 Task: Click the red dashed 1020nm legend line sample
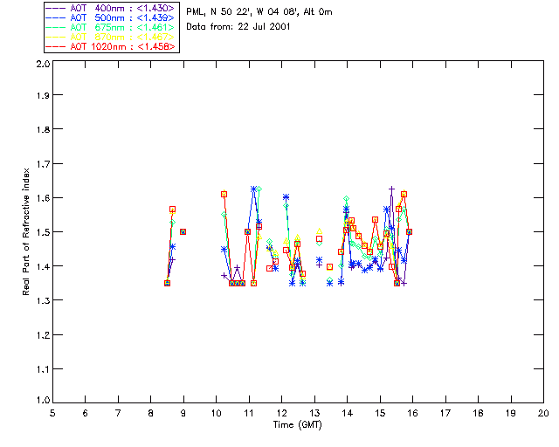56,46
